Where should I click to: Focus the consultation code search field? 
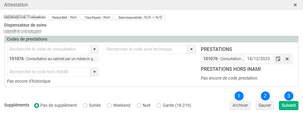pyautogui.click(x=49, y=49)
